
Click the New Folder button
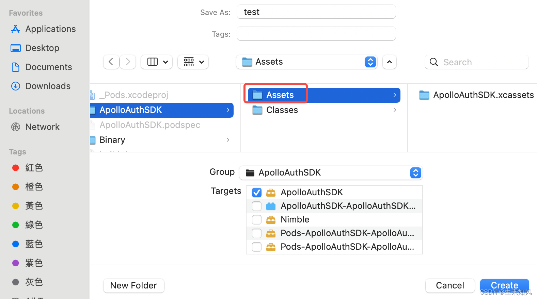pos(134,285)
